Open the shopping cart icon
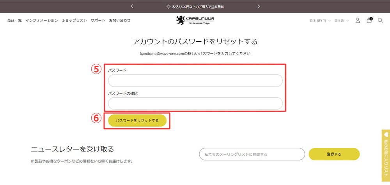 click(369, 20)
